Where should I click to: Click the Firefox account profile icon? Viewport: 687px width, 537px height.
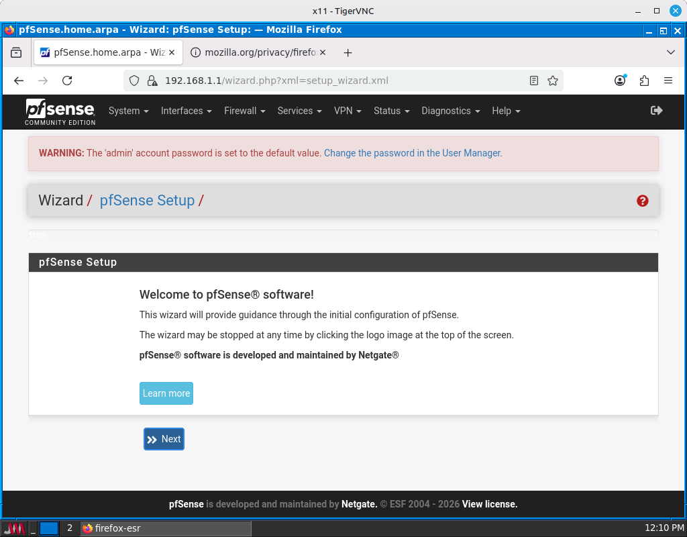coord(620,81)
